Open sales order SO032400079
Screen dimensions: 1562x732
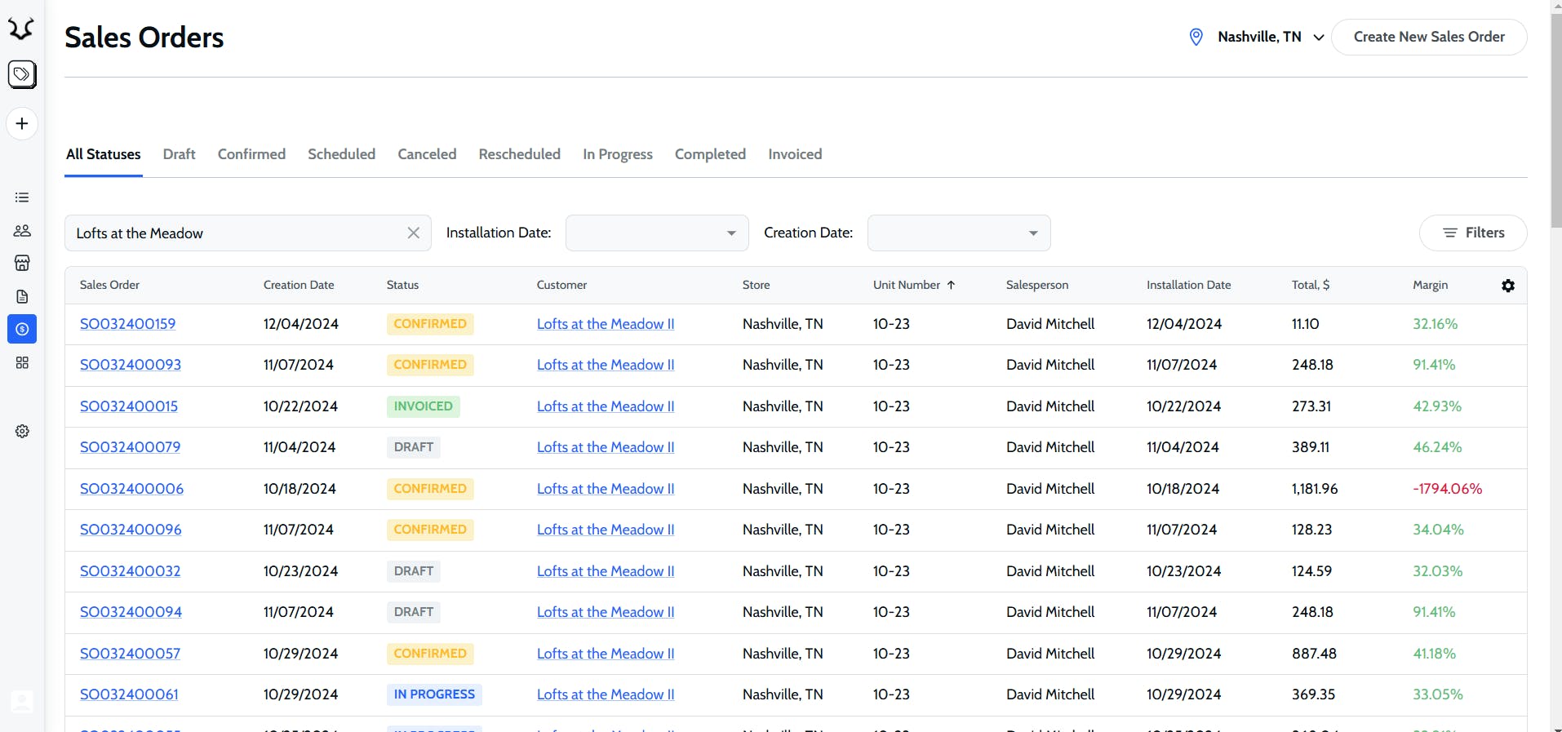[131, 447]
